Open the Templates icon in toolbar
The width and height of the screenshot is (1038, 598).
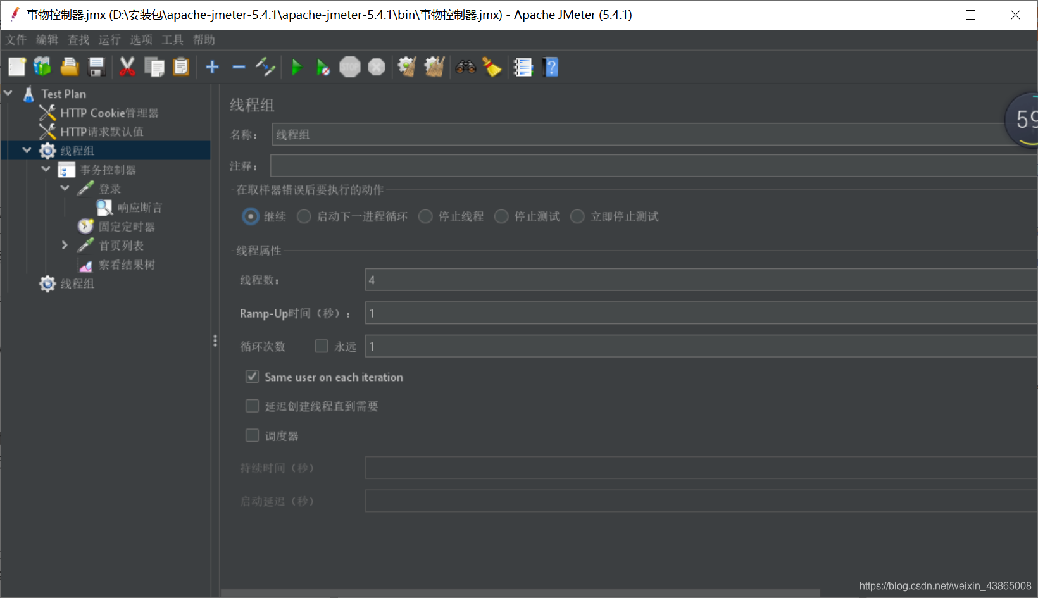pos(43,67)
